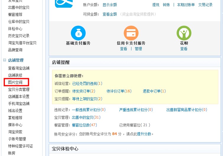Click 显示余额 to show balance
The width and height of the screenshot is (223, 156).
click(110, 5)
